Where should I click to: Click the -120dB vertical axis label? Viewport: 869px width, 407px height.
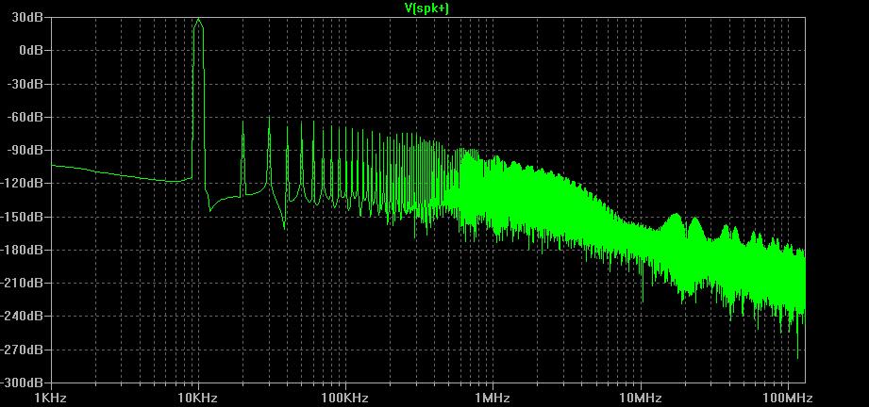click(x=22, y=184)
